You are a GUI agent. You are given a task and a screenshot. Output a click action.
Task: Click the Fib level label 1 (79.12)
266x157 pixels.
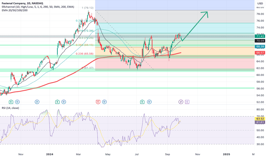87,8
